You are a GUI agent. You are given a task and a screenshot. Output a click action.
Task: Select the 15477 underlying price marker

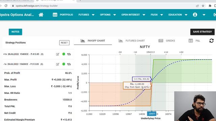pos(152,114)
